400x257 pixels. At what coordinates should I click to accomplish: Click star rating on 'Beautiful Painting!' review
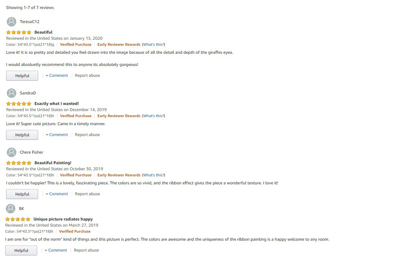tap(19, 163)
